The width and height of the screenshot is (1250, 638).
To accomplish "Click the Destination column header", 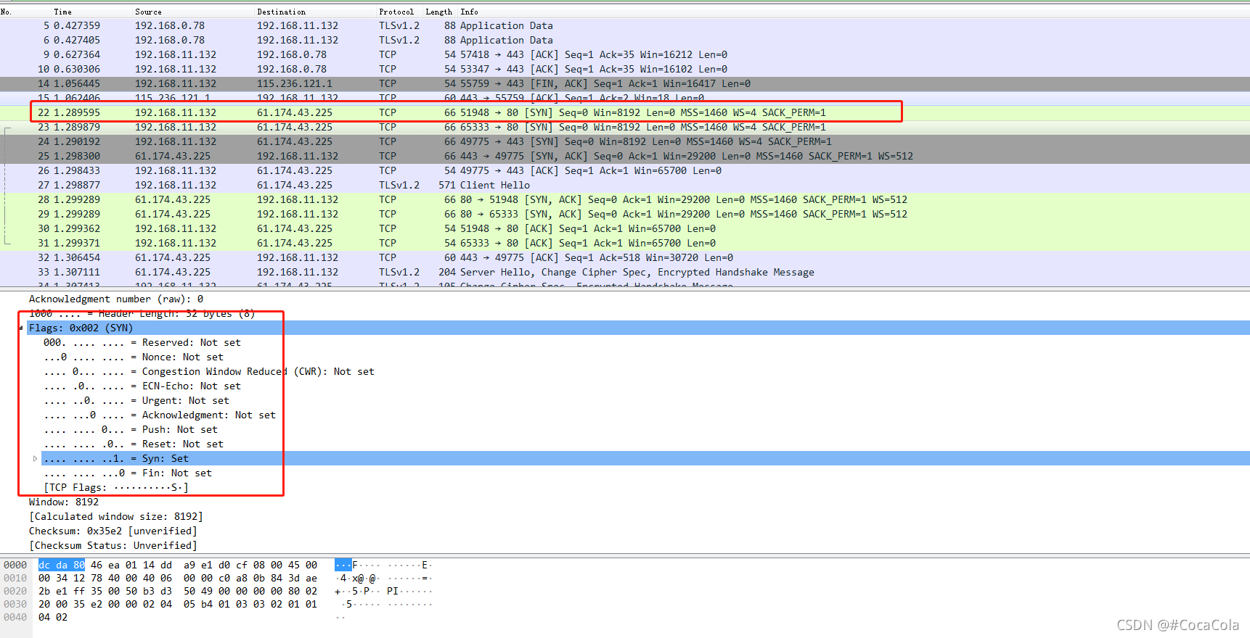I will tap(282, 12).
